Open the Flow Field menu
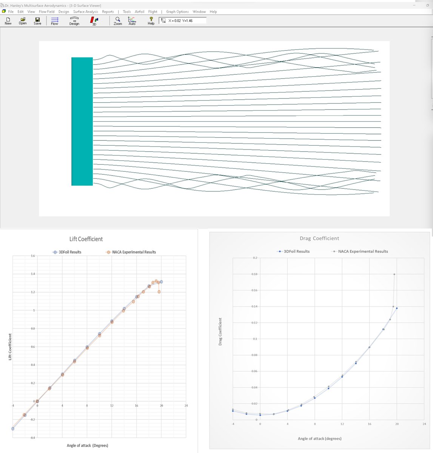 point(46,11)
